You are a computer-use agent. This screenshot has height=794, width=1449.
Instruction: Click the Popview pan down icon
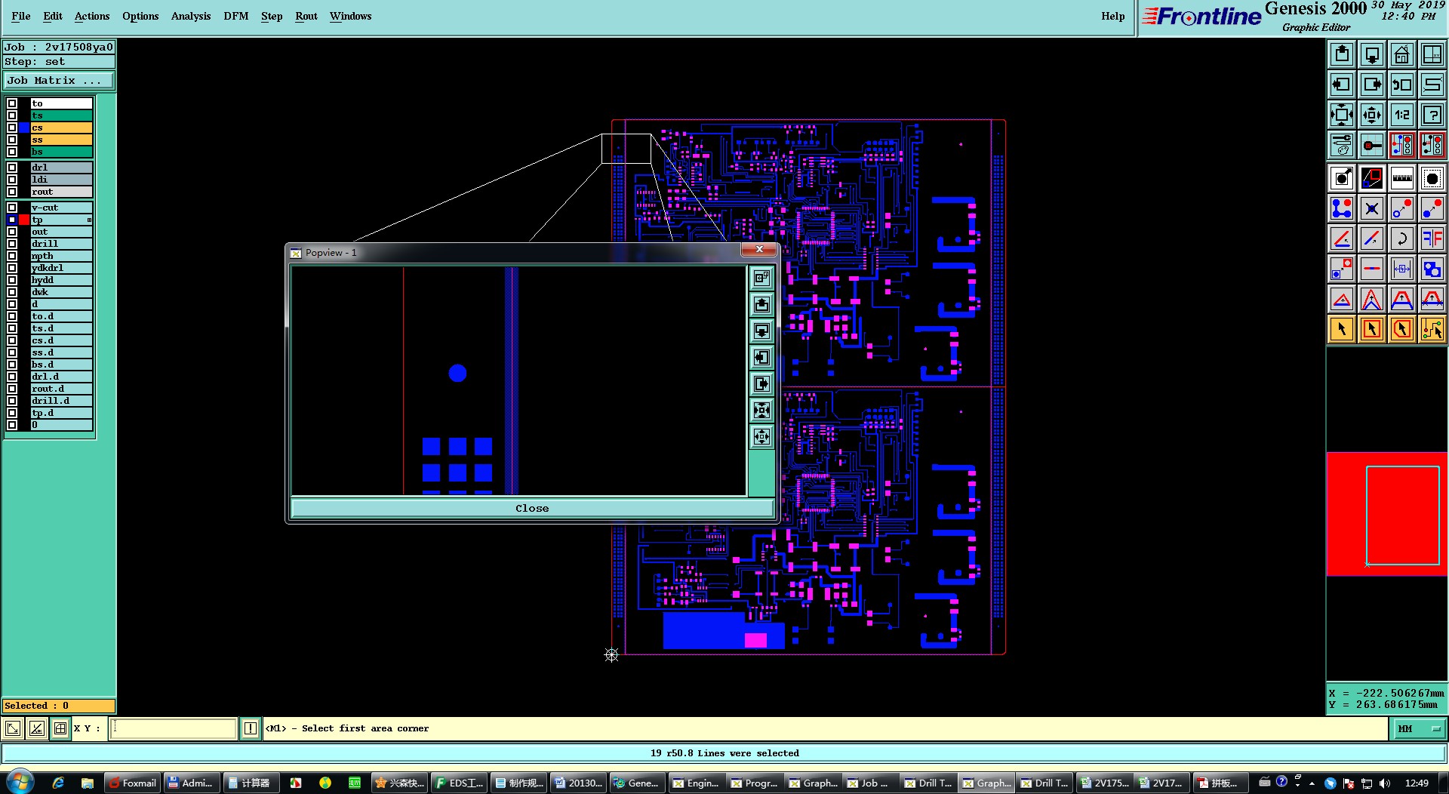click(x=761, y=331)
